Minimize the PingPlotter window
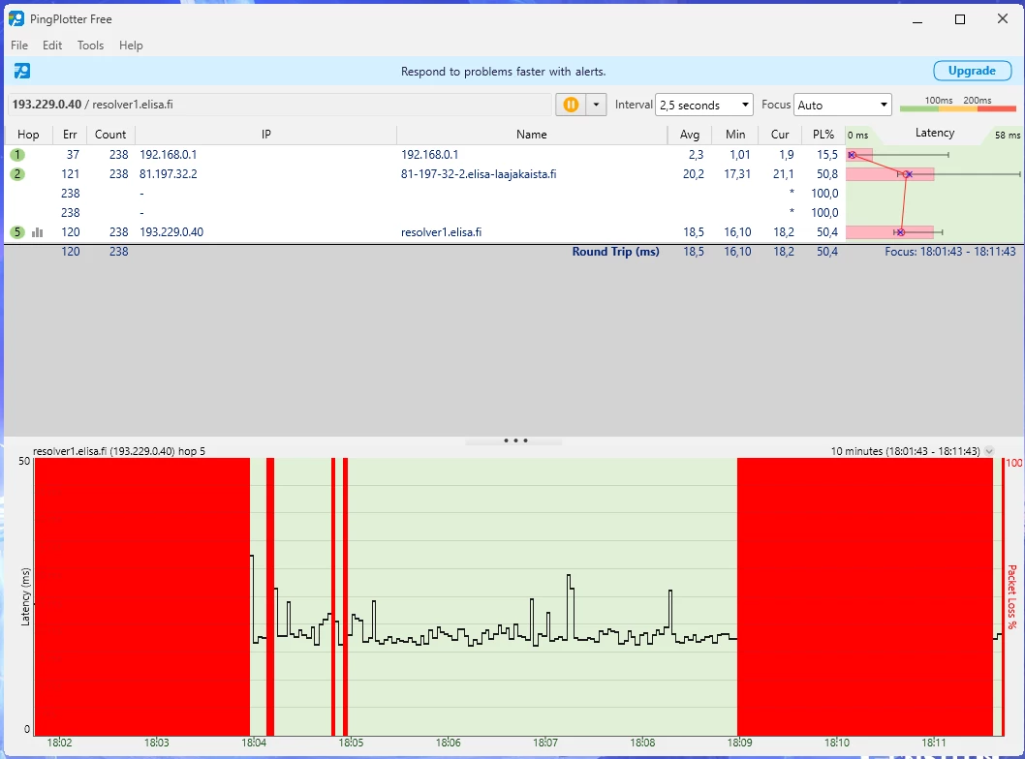Screen dimensions: 1025x759 click(x=917, y=19)
